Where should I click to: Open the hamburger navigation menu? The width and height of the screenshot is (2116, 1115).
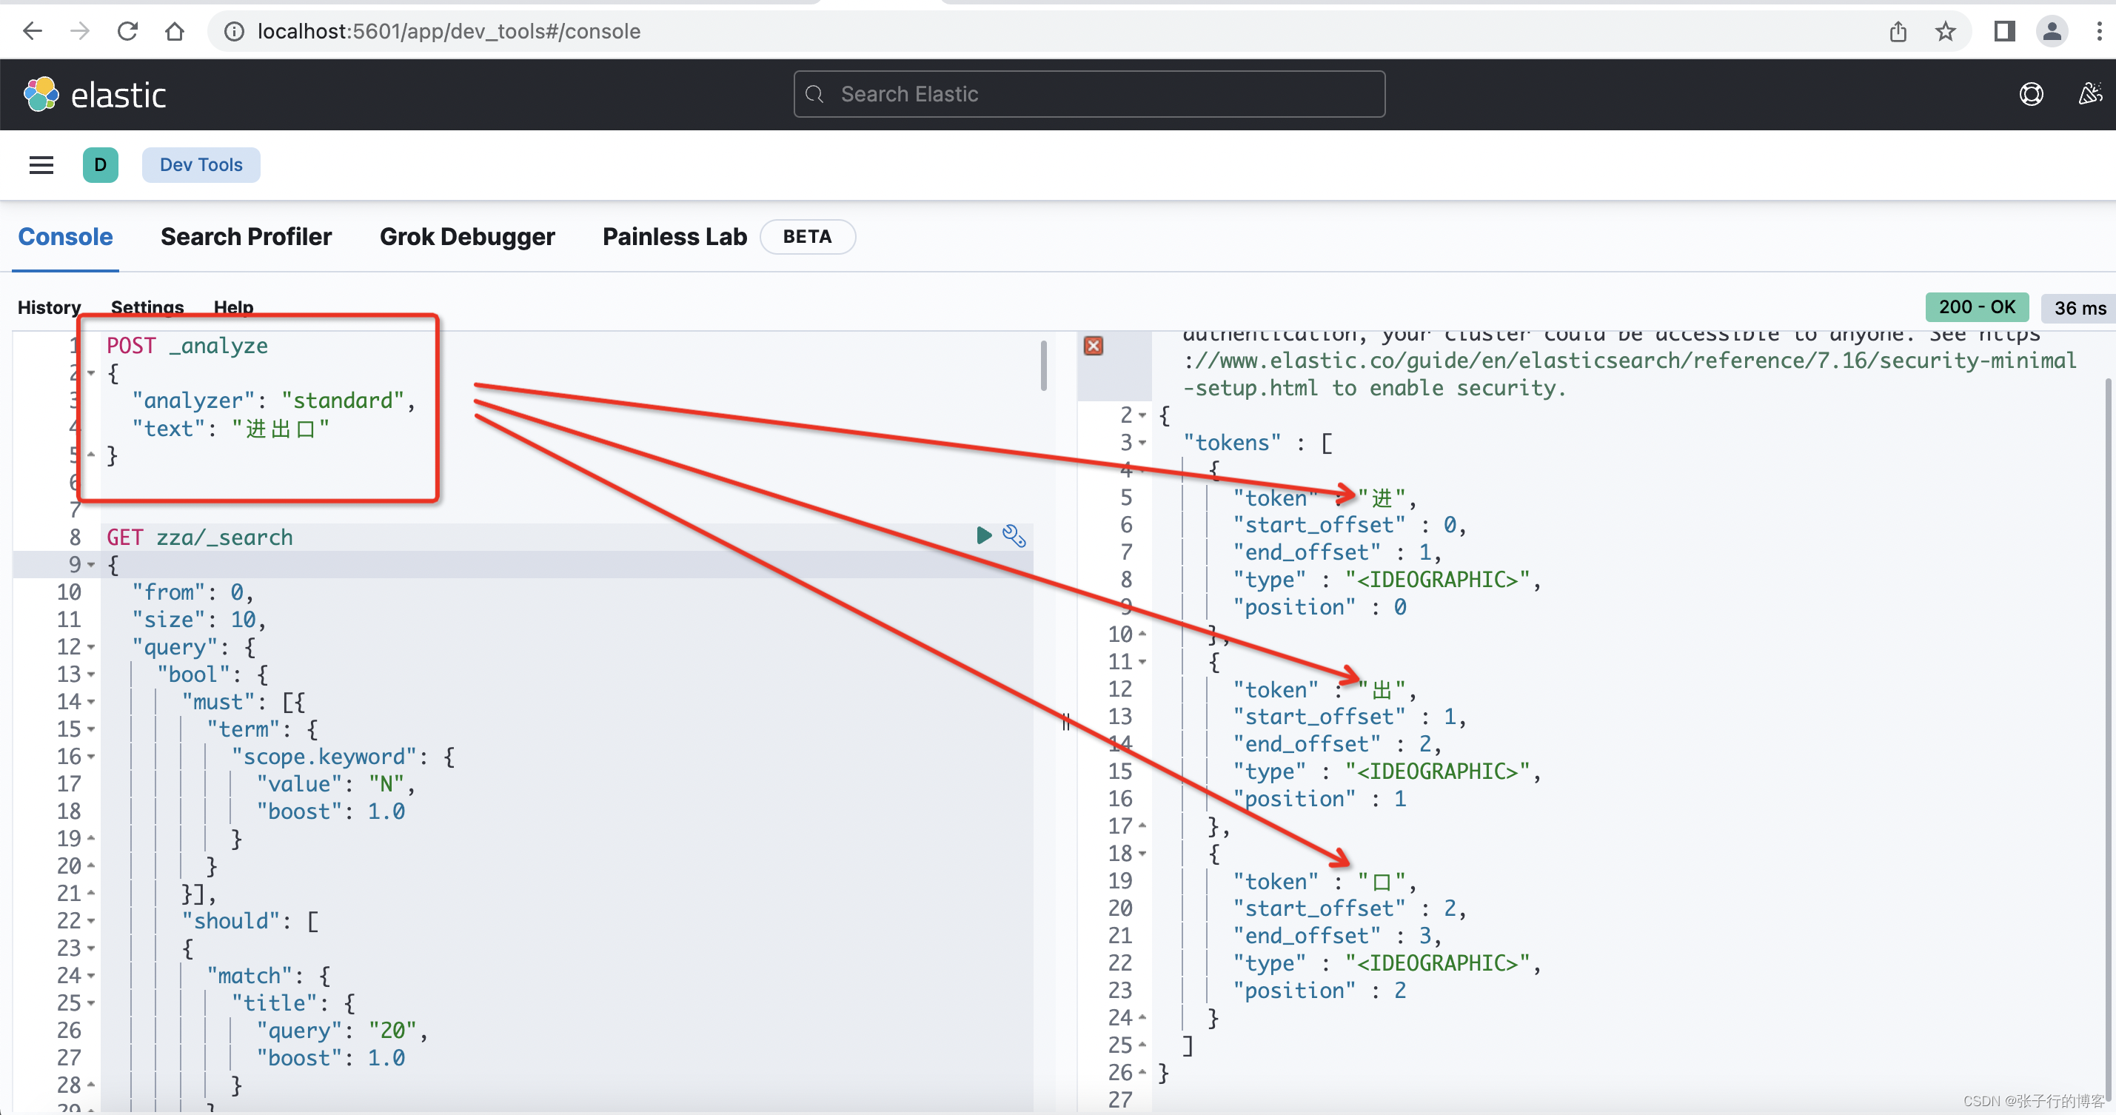[x=41, y=165]
